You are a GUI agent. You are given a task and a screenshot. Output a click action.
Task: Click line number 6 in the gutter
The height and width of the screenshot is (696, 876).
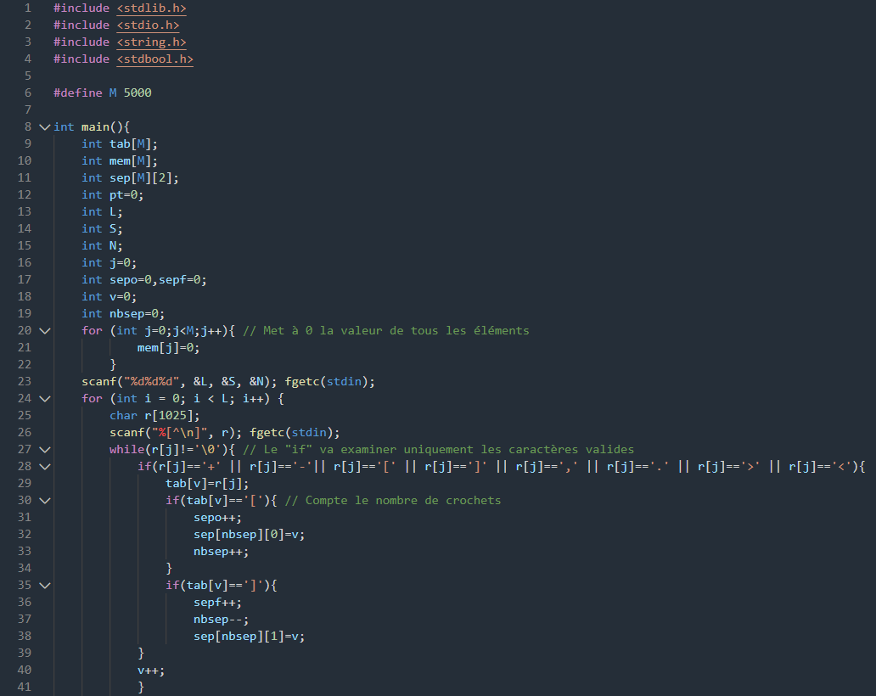point(28,93)
